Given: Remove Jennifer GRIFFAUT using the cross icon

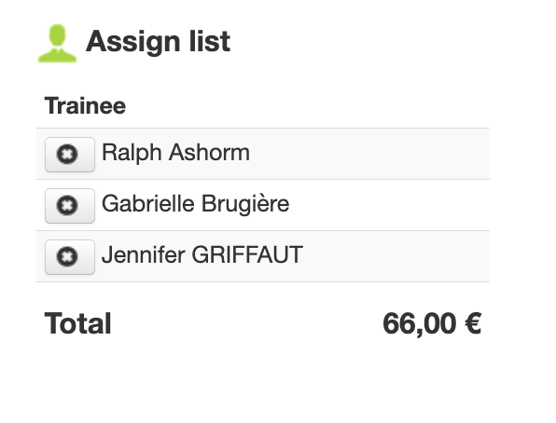Looking at the screenshot, I should (x=70, y=257).
